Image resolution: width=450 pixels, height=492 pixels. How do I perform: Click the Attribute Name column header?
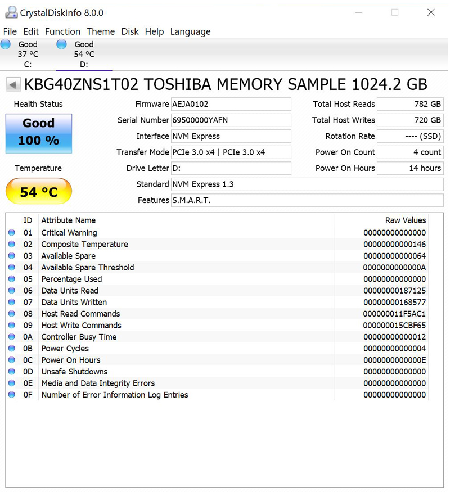point(187,220)
